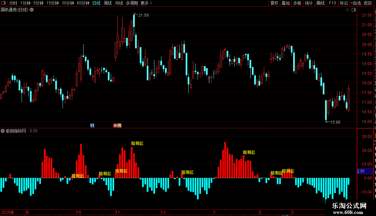Add stock via +自选 button
The height and width of the screenshot is (216, 376).
[x=356, y=3]
